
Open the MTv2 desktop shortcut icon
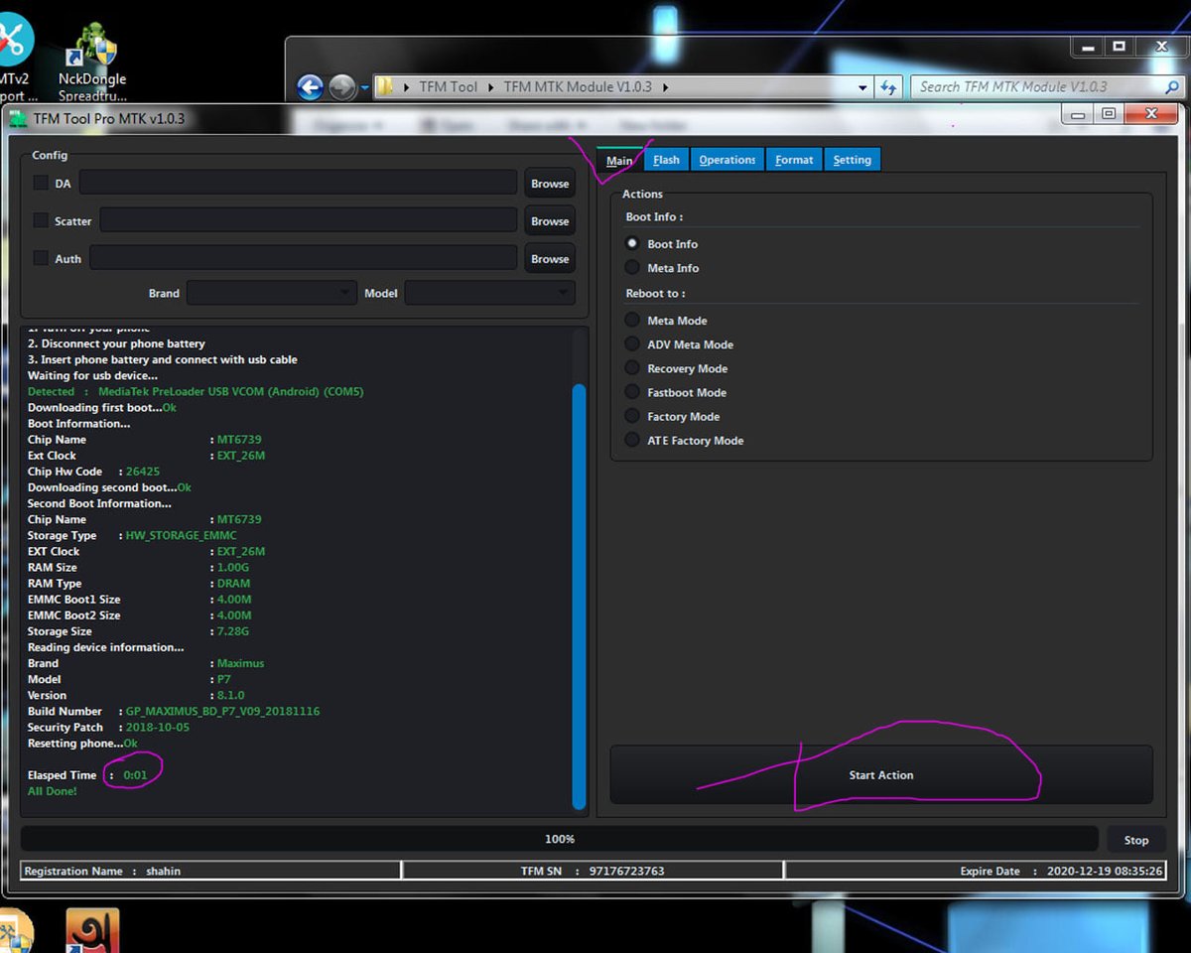15,58
